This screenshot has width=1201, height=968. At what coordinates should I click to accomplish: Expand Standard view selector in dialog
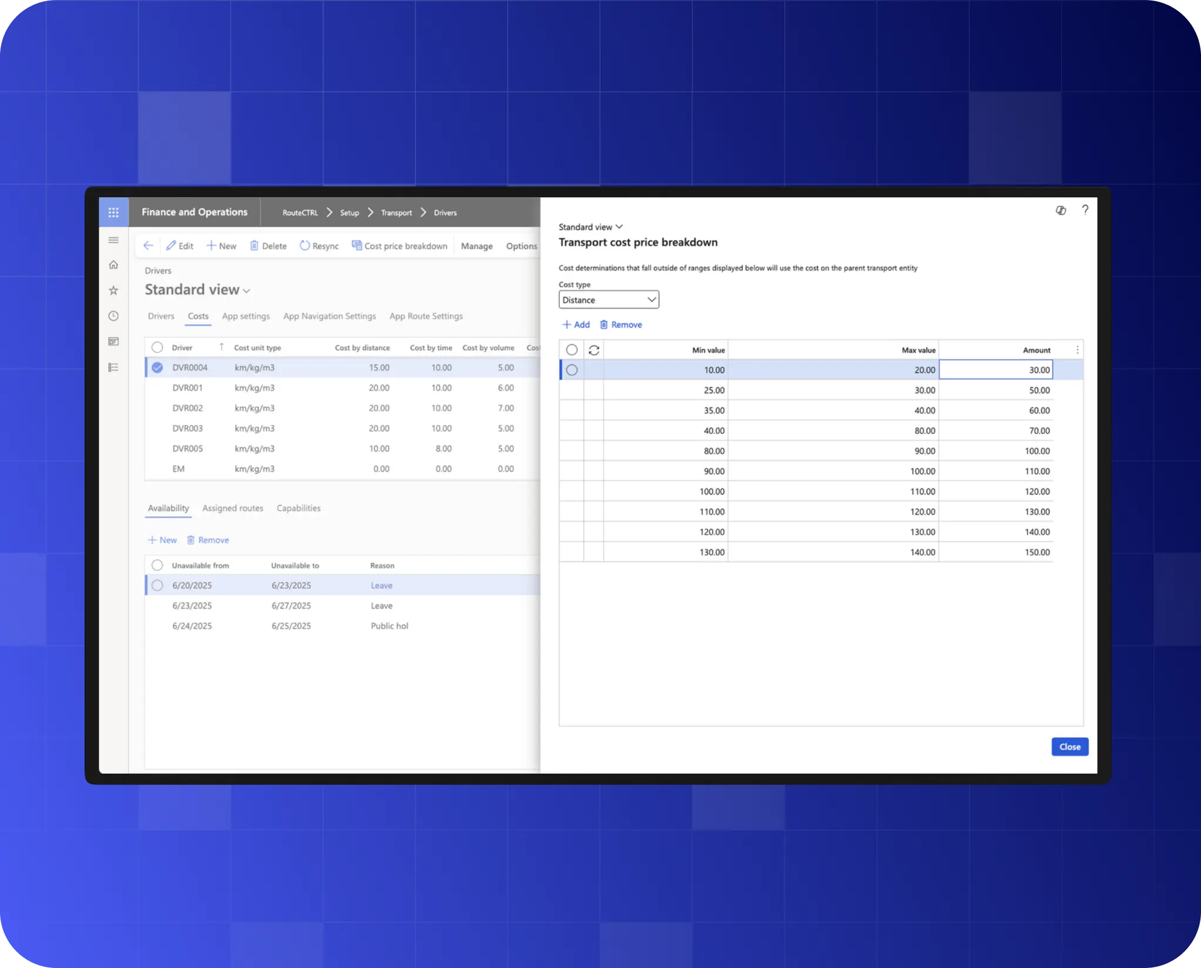591,227
